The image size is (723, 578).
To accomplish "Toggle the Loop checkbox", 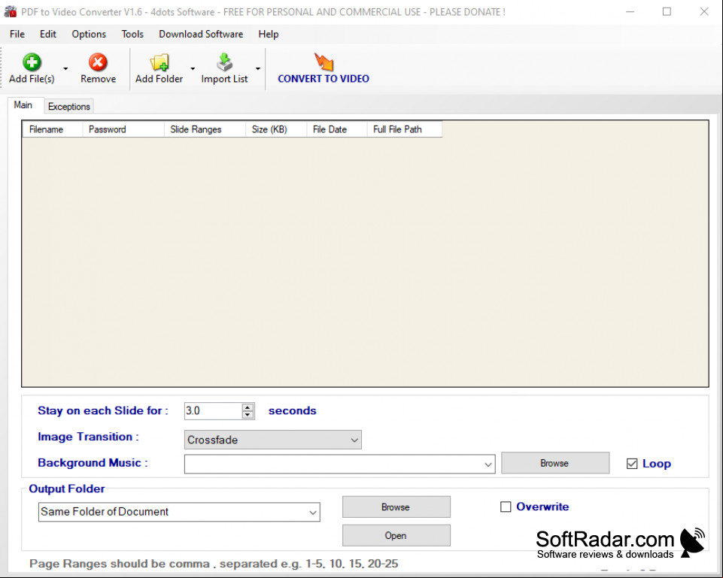I will point(632,464).
